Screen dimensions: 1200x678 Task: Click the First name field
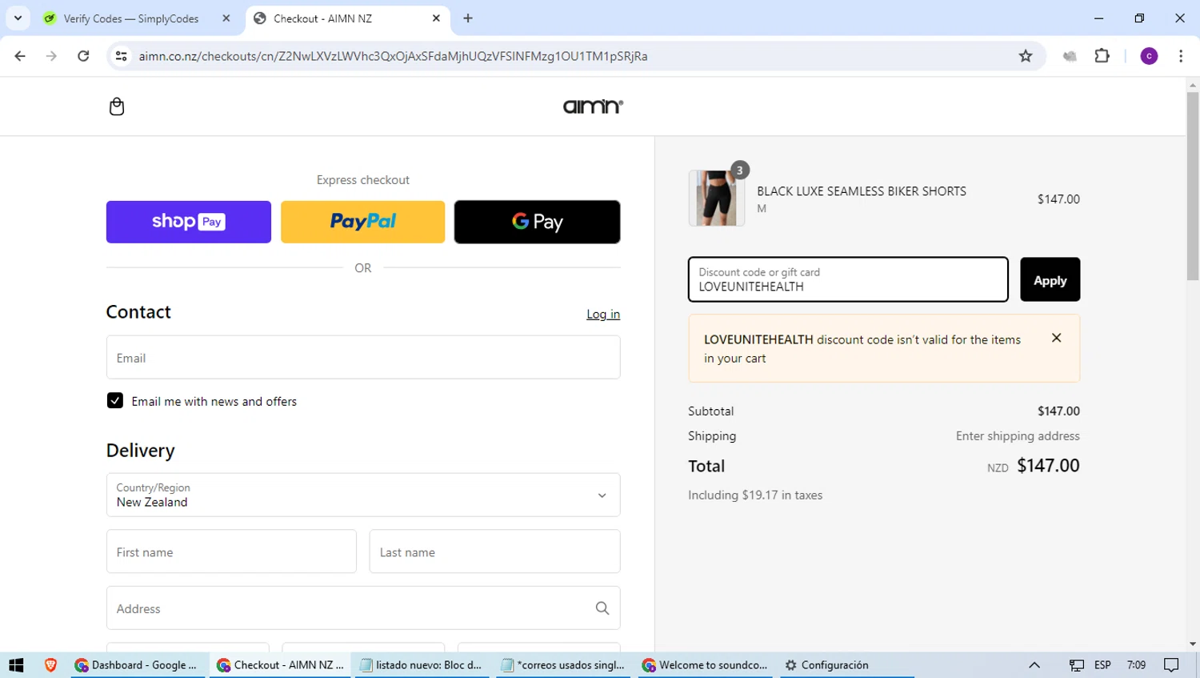tap(231, 552)
